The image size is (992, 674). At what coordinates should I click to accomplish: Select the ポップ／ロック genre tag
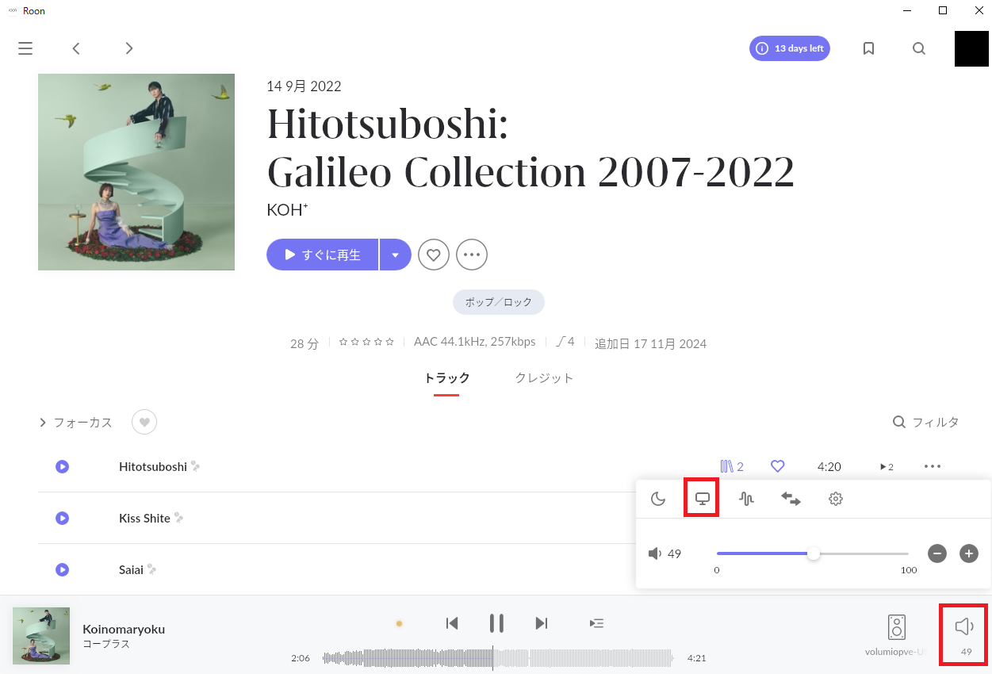(x=499, y=302)
